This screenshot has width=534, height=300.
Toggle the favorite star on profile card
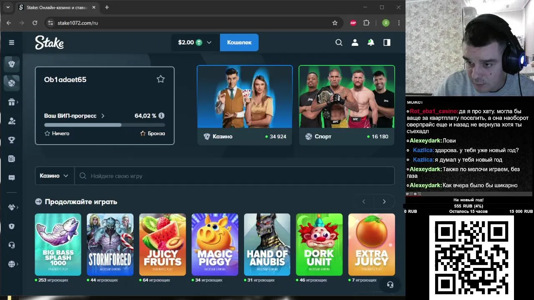coord(161,79)
